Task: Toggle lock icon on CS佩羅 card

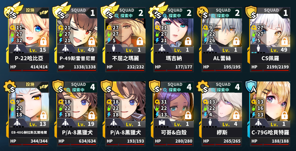Action: coord(285,42)
